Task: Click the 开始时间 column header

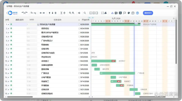Action: tap(86, 20)
